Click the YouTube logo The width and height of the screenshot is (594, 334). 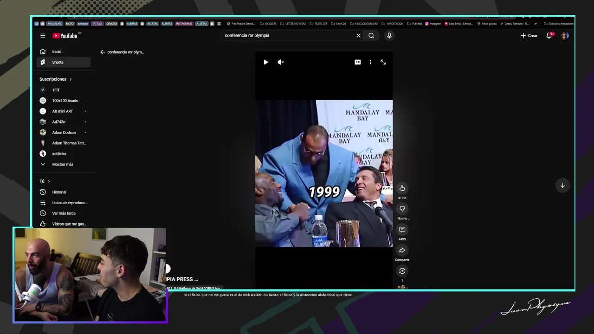pyautogui.click(x=65, y=36)
